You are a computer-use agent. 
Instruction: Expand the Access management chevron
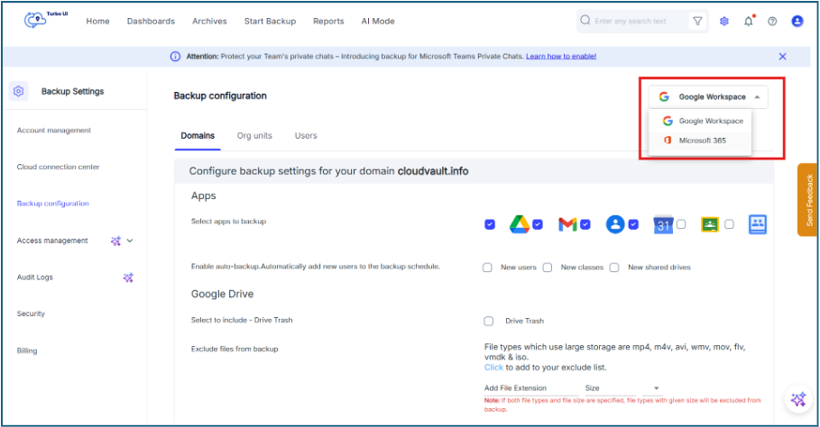click(x=130, y=241)
